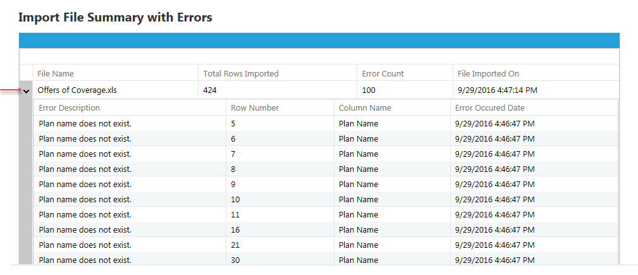Select row number 8 cell
638x275 pixels.
(280, 169)
